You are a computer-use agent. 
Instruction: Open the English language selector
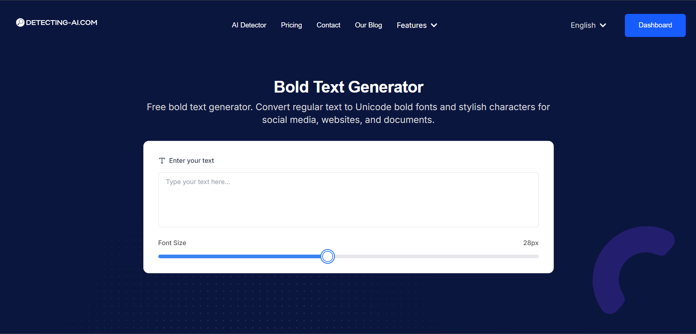pyautogui.click(x=583, y=25)
